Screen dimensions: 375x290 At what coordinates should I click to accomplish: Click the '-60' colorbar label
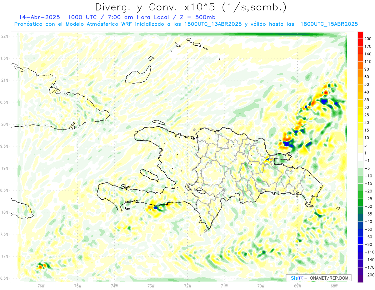[x=368, y=237]
